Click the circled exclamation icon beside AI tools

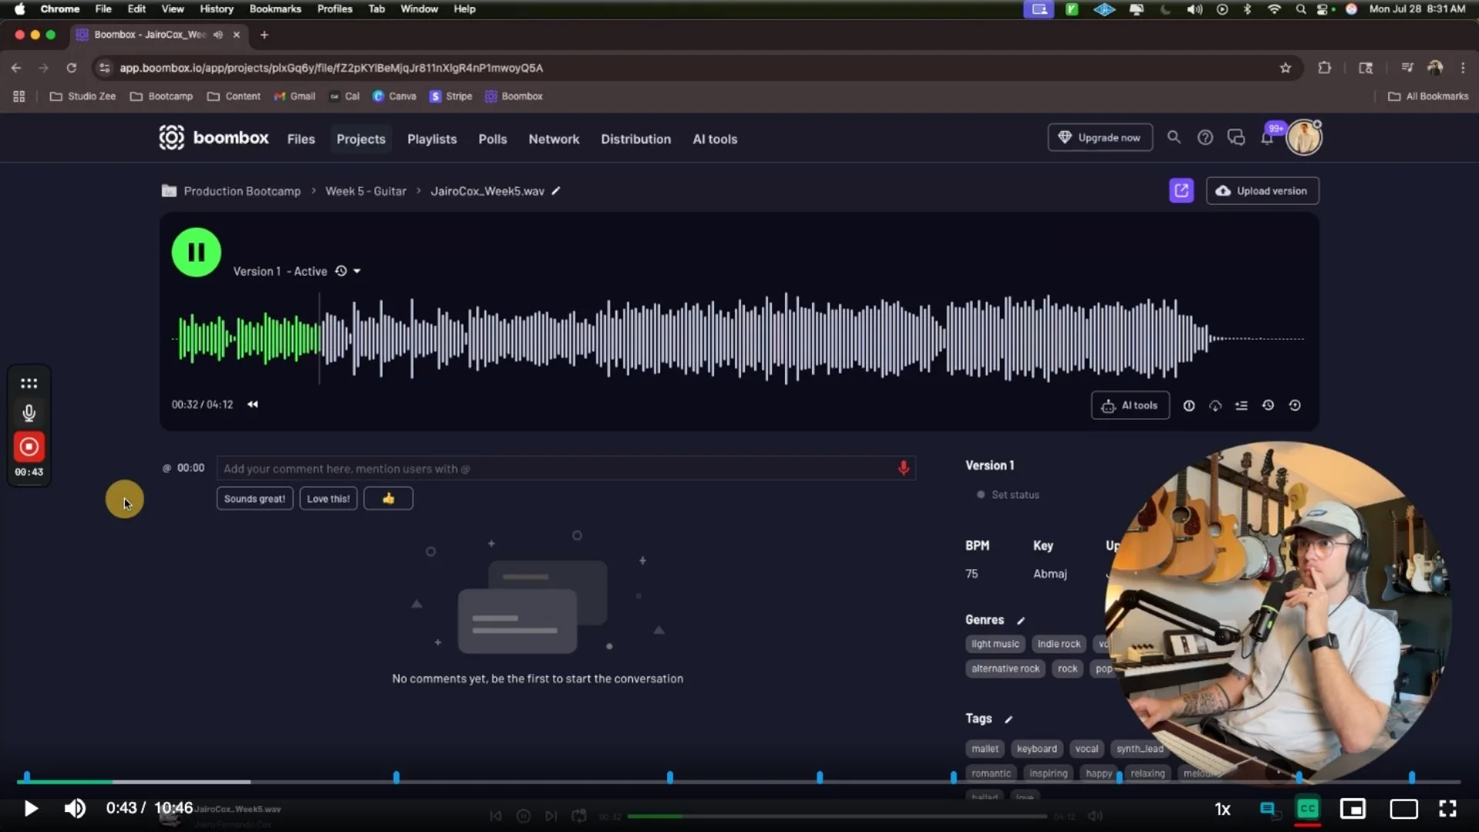coord(1189,406)
